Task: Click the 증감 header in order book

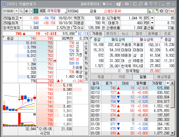Action: pos(10,38)
